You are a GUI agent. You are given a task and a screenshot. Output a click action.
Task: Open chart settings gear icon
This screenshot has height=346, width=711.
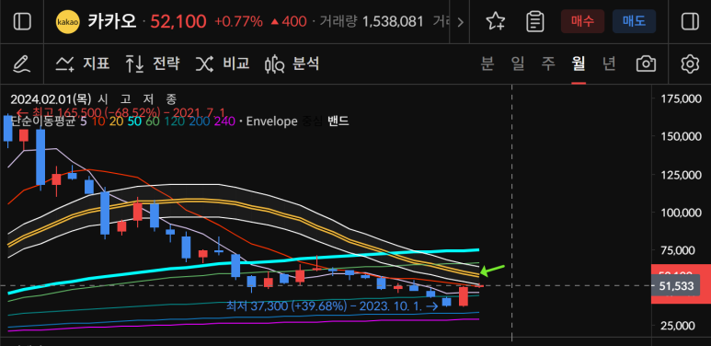point(690,63)
